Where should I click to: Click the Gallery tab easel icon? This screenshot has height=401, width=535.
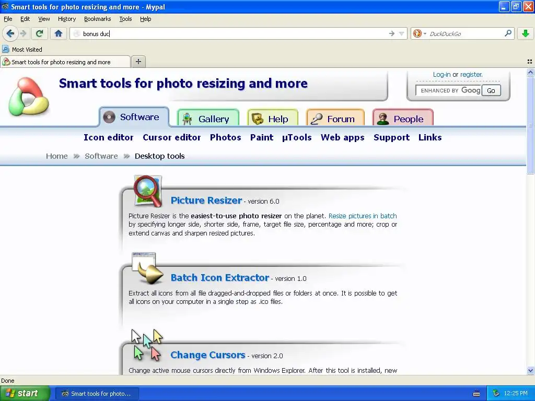187,119
